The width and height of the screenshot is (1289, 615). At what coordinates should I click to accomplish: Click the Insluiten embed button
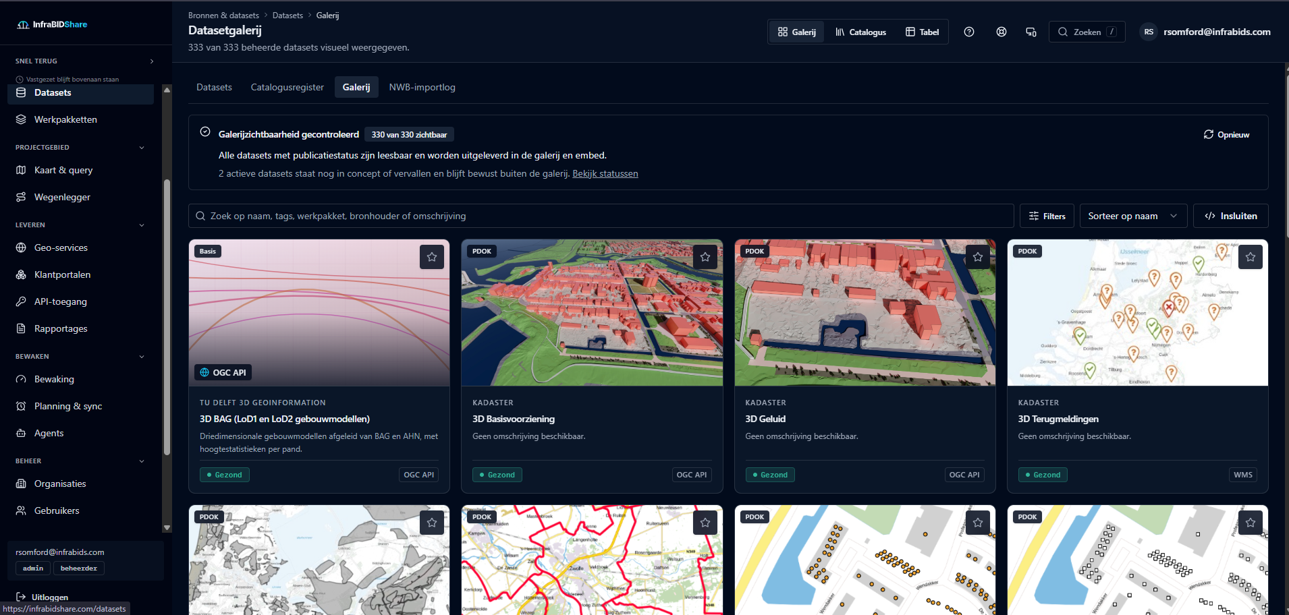click(1231, 216)
